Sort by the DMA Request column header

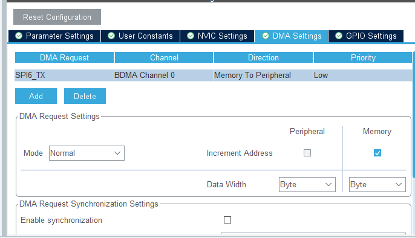pos(64,57)
